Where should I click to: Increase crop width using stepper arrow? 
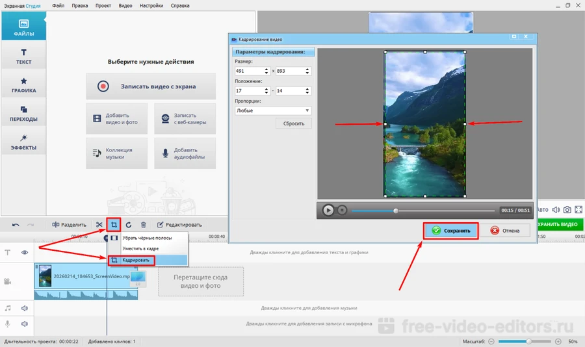[266, 69]
